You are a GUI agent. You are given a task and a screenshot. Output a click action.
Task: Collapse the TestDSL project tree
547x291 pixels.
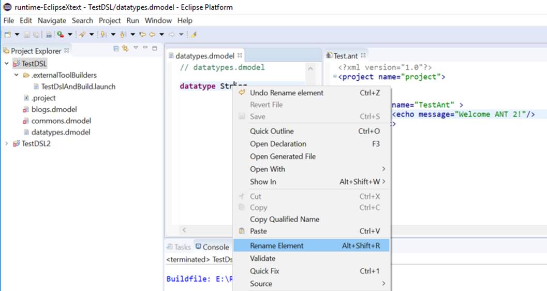(x=7, y=64)
